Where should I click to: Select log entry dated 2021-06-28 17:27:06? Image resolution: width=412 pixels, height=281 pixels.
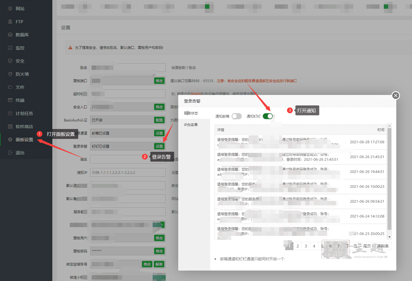tap(301, 142)
